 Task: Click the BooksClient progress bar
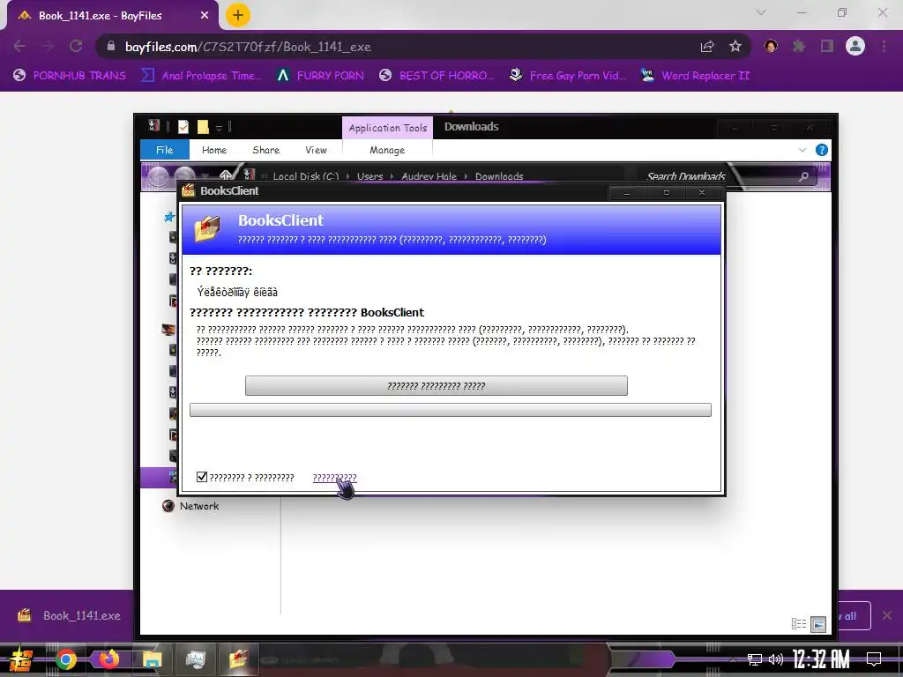pos(451,410)
